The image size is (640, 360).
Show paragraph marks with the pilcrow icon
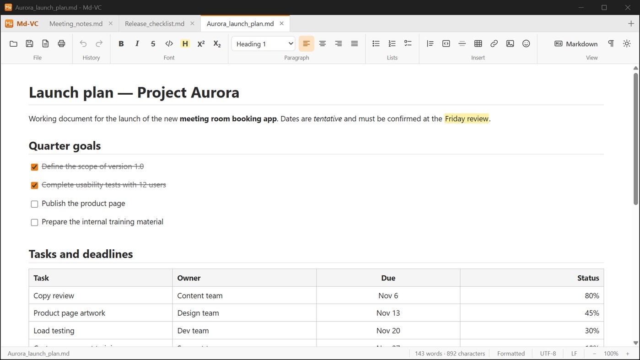(611, 44)
